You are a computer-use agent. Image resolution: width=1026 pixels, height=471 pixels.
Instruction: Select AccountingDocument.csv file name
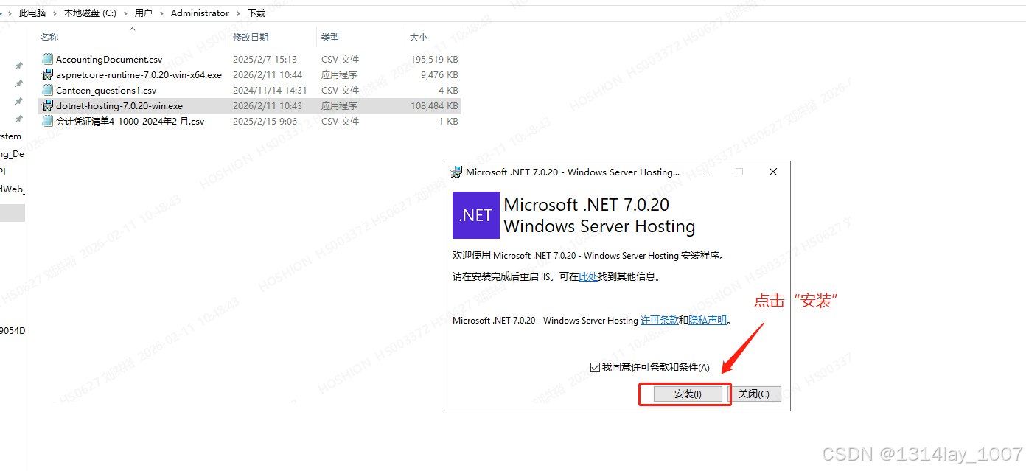tap(109, 60)
